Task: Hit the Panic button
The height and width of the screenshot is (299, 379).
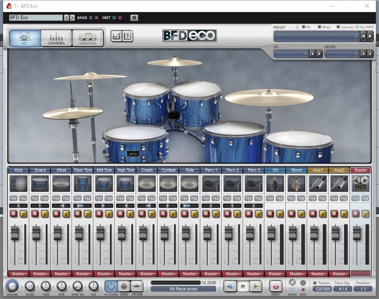Action: click(x=276, y=287)
